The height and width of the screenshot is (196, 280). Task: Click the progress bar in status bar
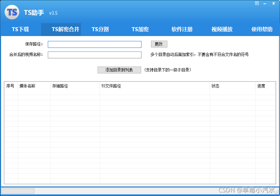(x=18, y=191)
